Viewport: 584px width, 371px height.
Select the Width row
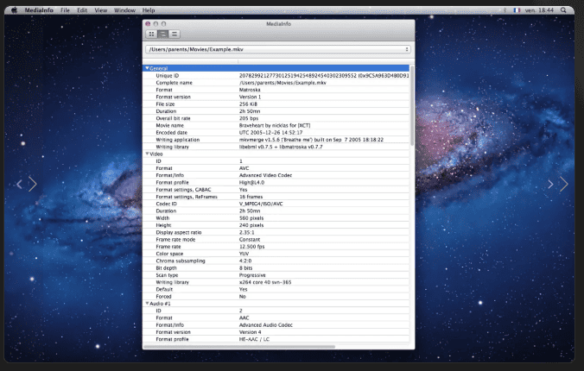(x=276, y=218)
